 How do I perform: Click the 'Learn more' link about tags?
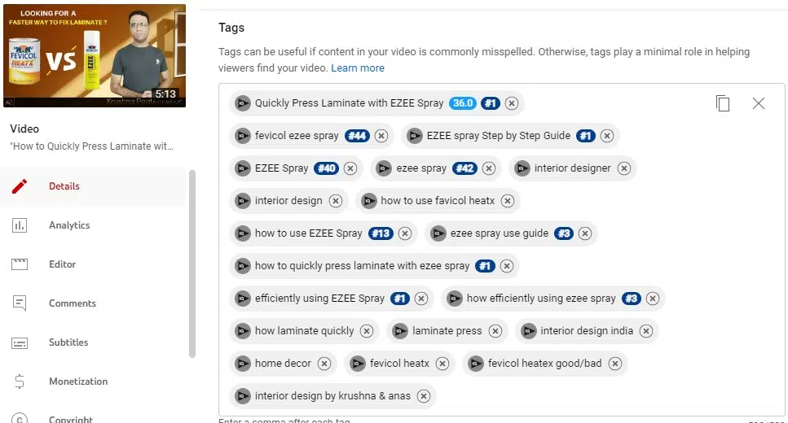(358, 68)
